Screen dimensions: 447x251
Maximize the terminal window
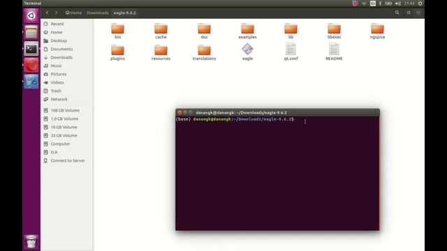[191, 112]
